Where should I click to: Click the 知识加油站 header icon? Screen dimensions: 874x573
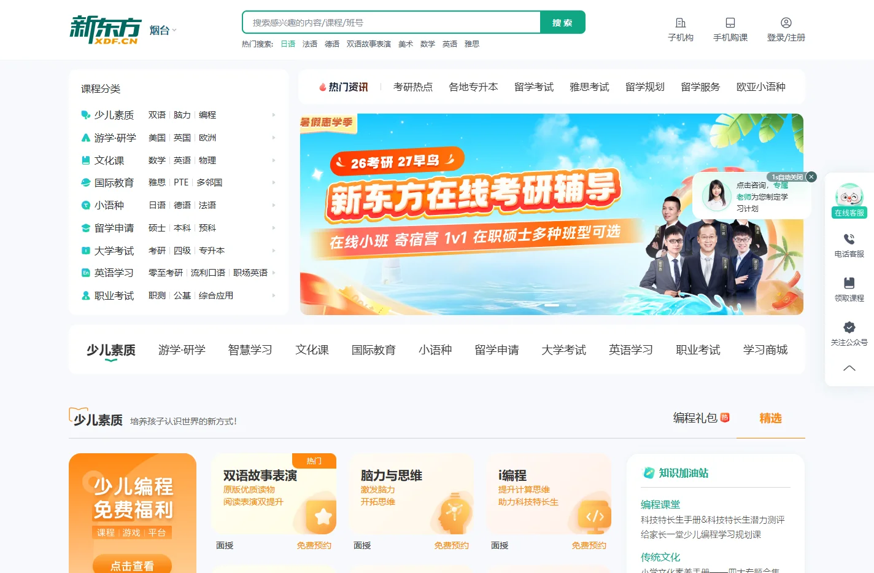click(x=649, y=473)
